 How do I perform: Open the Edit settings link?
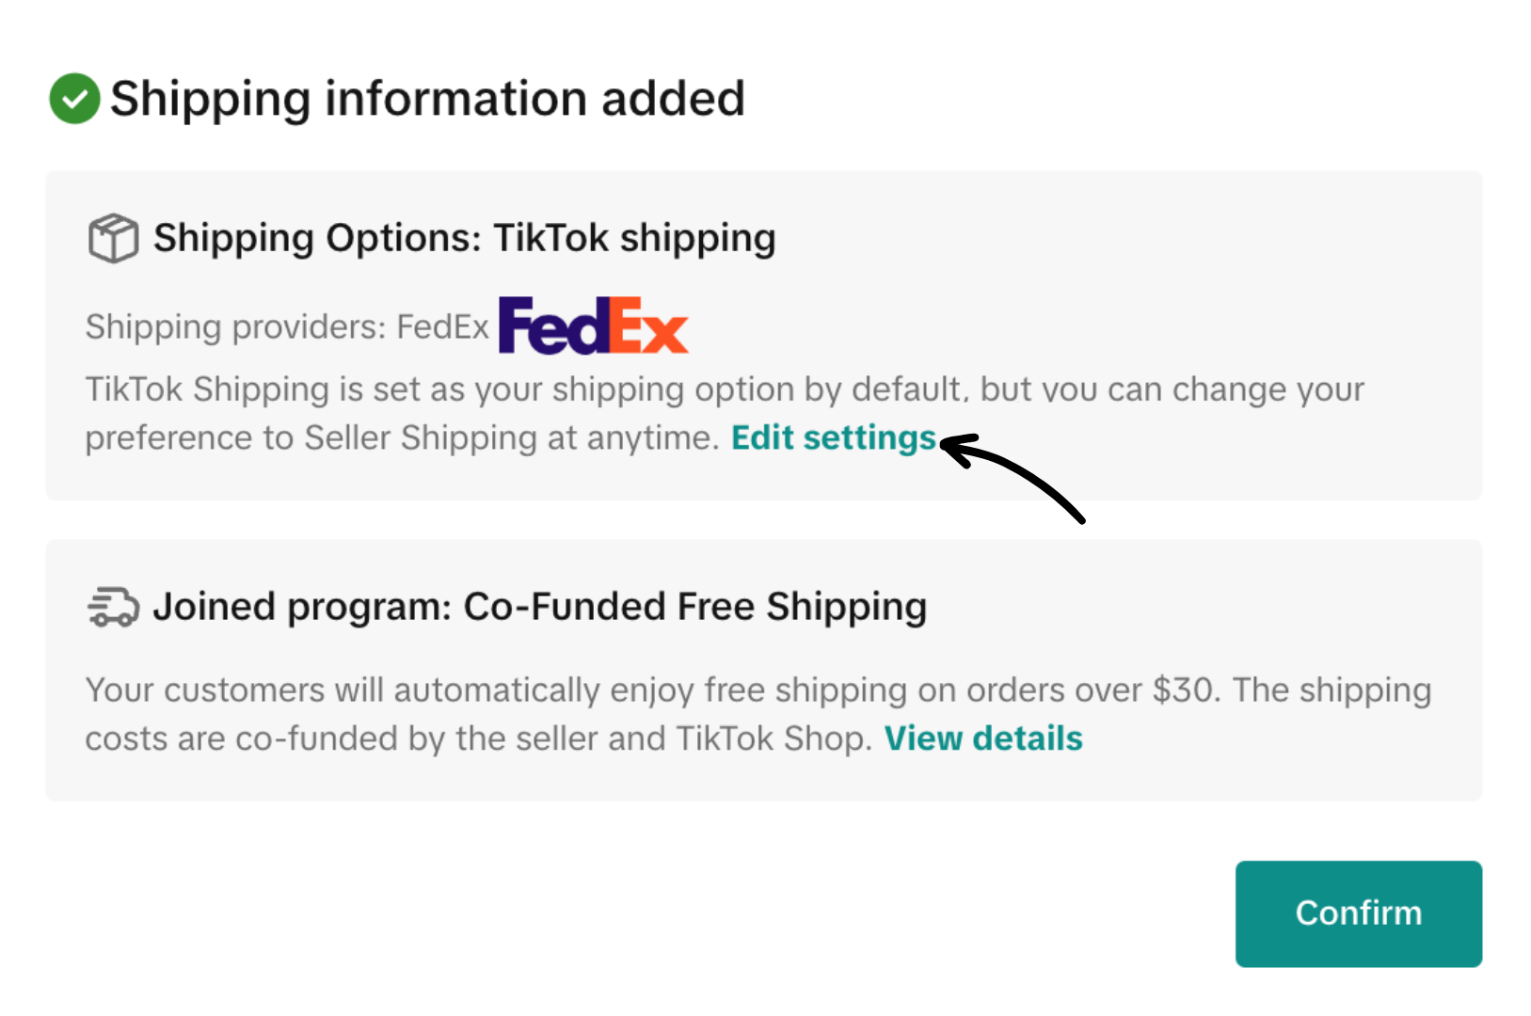pos(834,437)
